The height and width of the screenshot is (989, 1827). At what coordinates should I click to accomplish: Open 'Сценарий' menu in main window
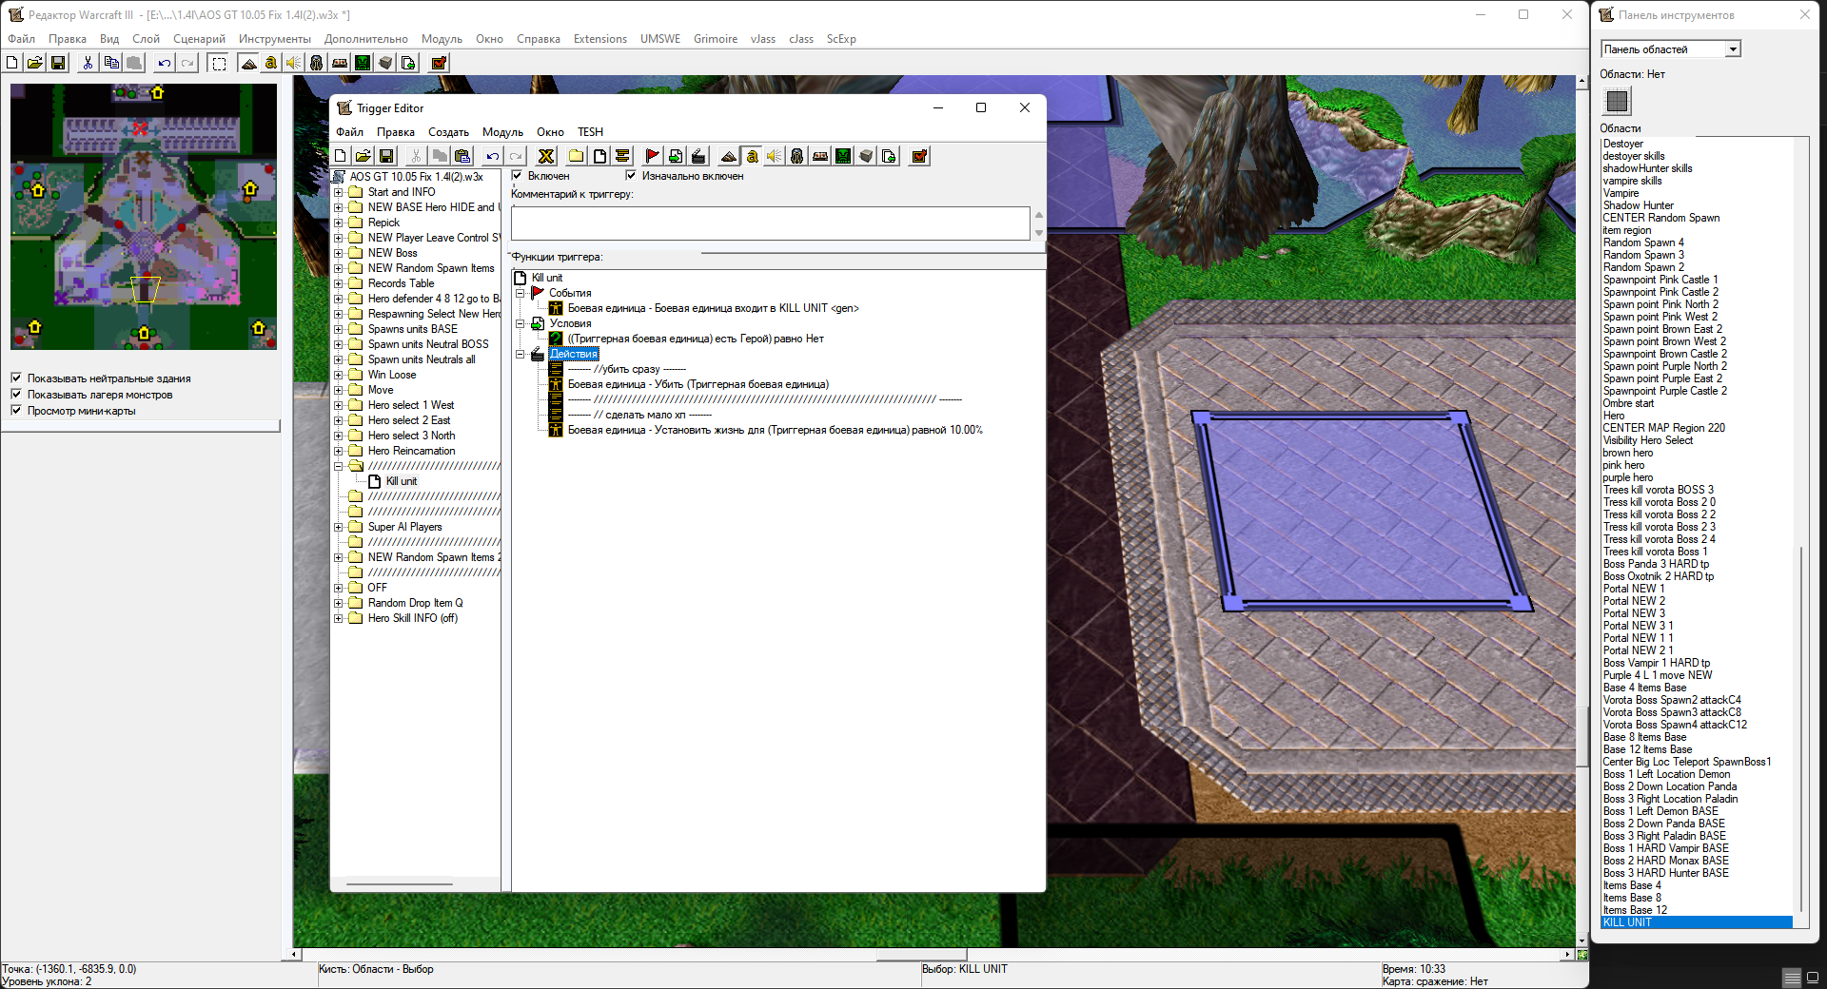(x=199, y=39)
